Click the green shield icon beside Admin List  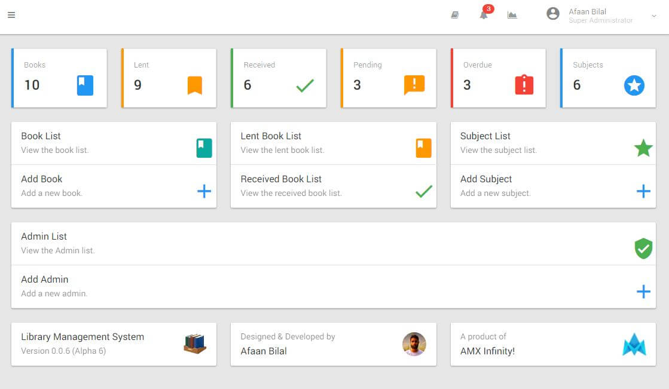[643, 249]
